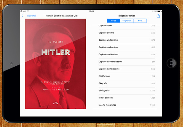The image size is (183, 127).
Task: Tap page number 1.134
Action: (x=152, y=91)
